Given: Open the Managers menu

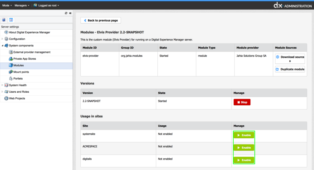Looking at the screenshot, I should pyautogui.click(x=22, y=5).
